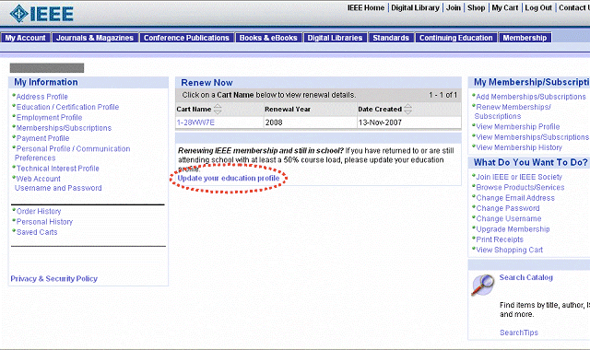Click Change Username
The image size is (590, 350).
pyautogui.click(x=509, y=219)
